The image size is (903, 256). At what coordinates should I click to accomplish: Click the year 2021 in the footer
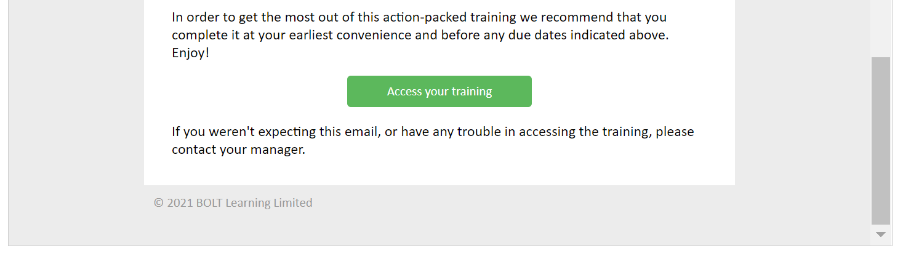pyautogui.click(x=180, y=203)
